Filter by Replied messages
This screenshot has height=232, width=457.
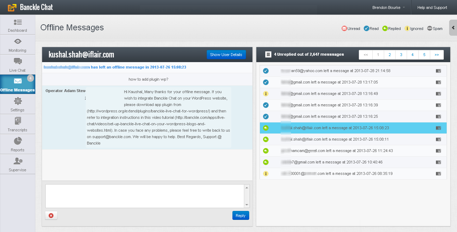391,29
